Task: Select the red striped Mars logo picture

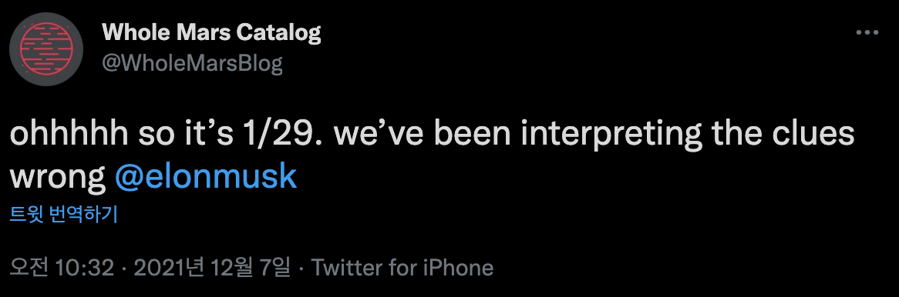Action: tap(47, 48)
